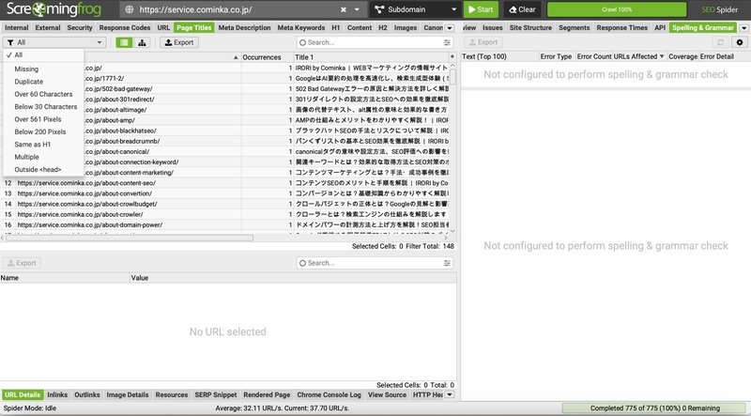Click the refresh icon in Spelling & Grammar panel
The width and height of the screenshot is (751, 416).
click(x=720, y=42)
